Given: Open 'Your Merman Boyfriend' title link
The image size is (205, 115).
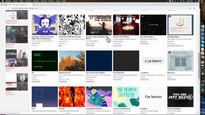Looking at the screenshot, I should click(122, 109).
